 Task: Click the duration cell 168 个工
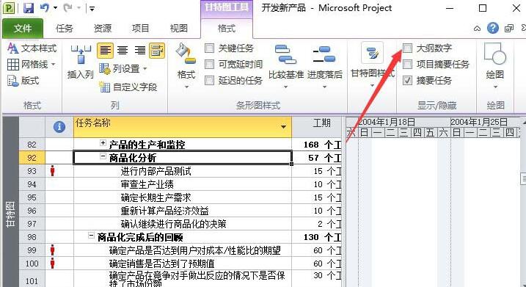[317, 145]
